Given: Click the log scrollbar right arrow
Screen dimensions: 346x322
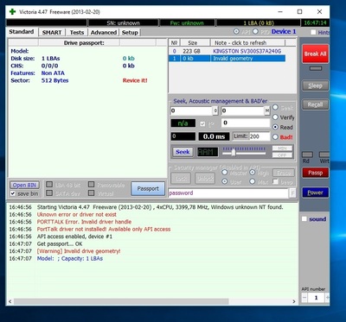Looking at the screenshot, I should pyautogui.click(x=294, y=301).
